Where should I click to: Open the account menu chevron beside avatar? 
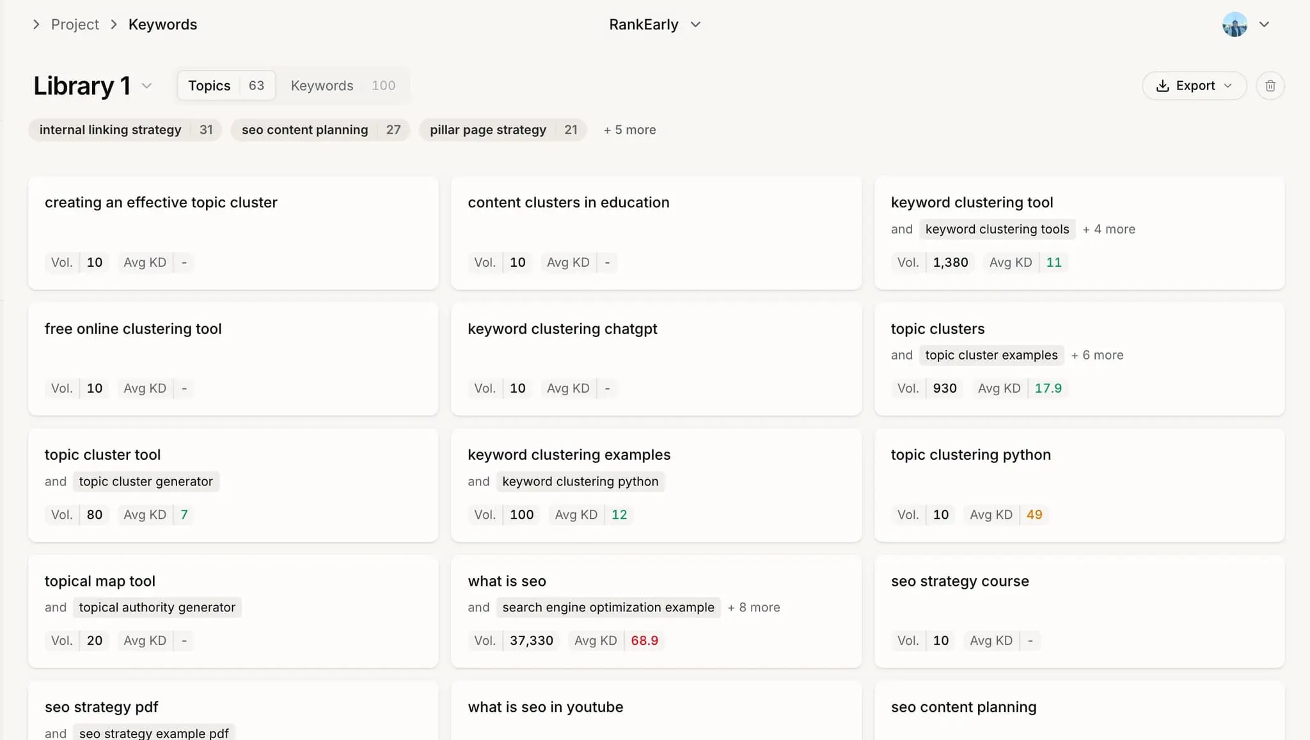(1264, 24)
